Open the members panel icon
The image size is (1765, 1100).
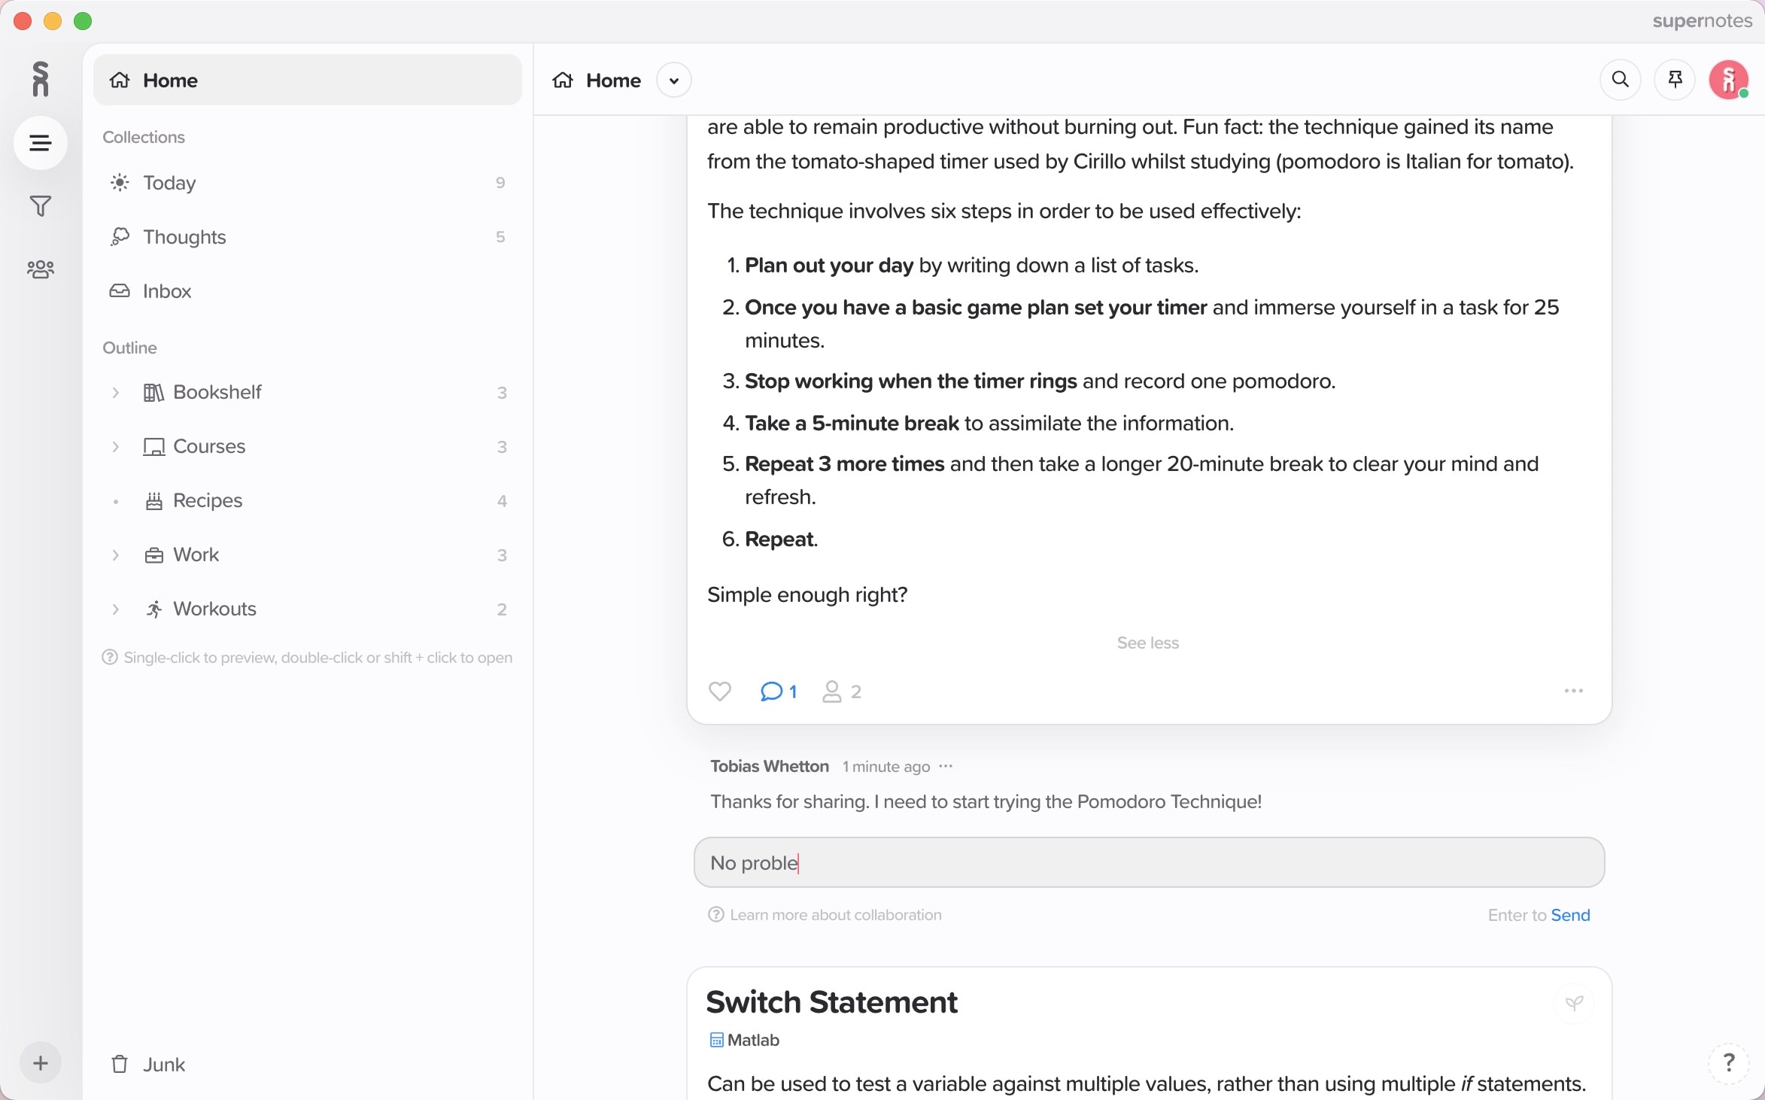(40, 269)
